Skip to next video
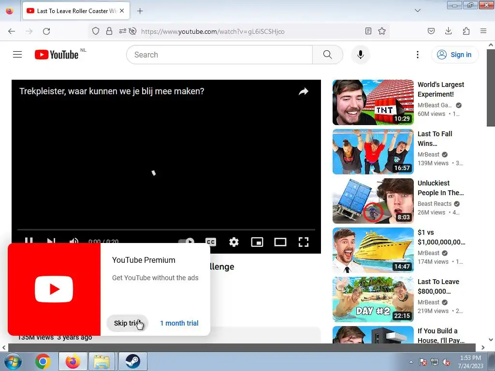Viewport: 495px width, 371px height. tap(51, 242)
